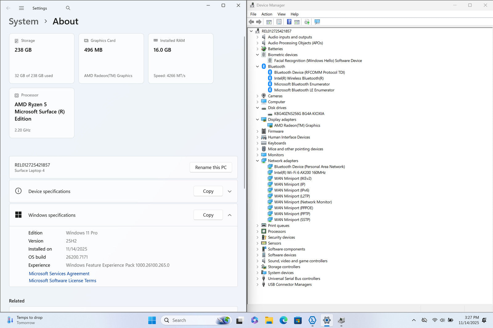This screenshot has height=328, width=493.
Task: Collapse the Windows specifications section
Action: tap(230, 215)
